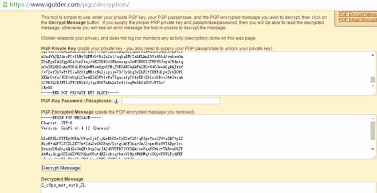Click the Decrypted Message output box
This screenshot has width=377, height=193.
208,187
